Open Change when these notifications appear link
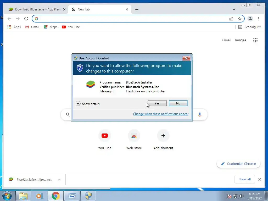The width and height of the screenshot is (268, 201). click(161, 114)
